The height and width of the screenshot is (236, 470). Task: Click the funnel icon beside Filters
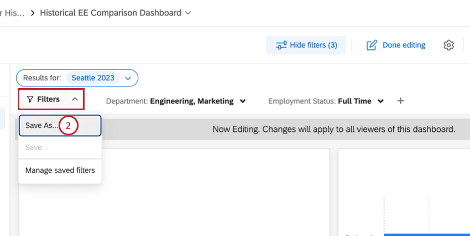pyautogui.click(x=30, y=100)
